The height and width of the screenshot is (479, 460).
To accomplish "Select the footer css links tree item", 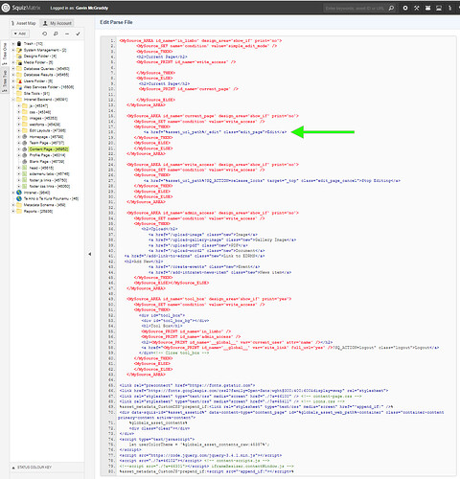I will click(50, 186).
